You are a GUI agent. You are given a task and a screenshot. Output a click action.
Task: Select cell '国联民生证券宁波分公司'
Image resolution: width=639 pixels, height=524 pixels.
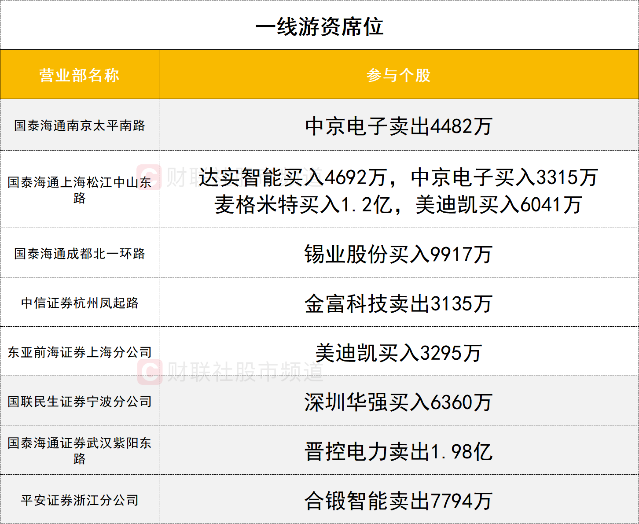(x=80, y=401)
